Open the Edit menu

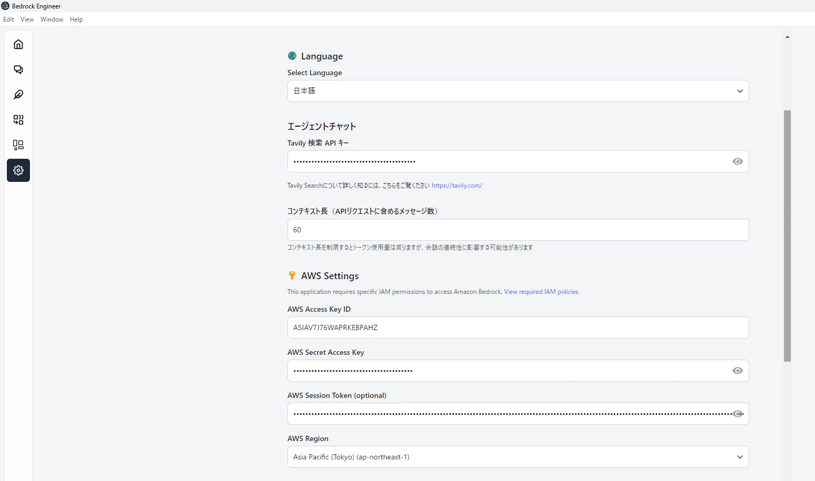point(8,19)
